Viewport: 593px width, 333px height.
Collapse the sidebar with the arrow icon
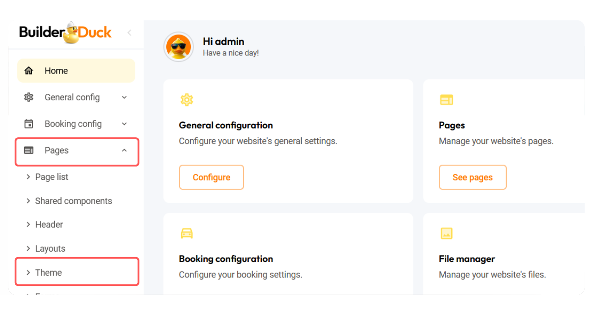coord(129,32)
